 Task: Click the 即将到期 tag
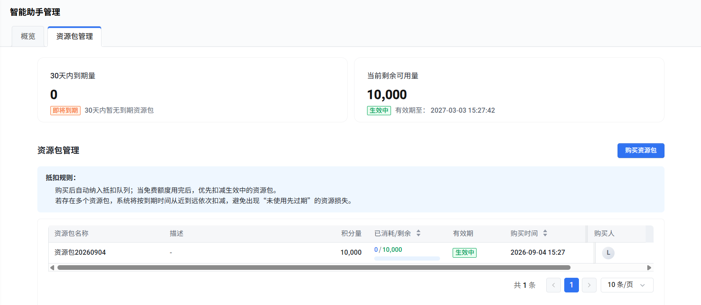pyautogui.click(x=65, y=111)
